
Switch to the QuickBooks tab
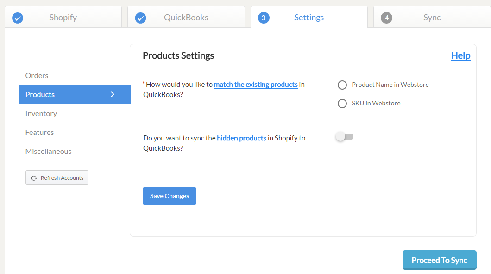coord(186,17)
